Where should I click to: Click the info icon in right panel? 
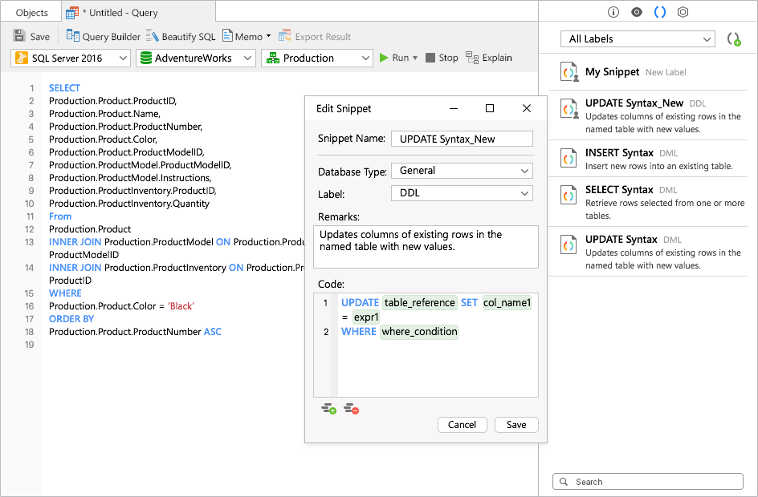pos(613,12)
